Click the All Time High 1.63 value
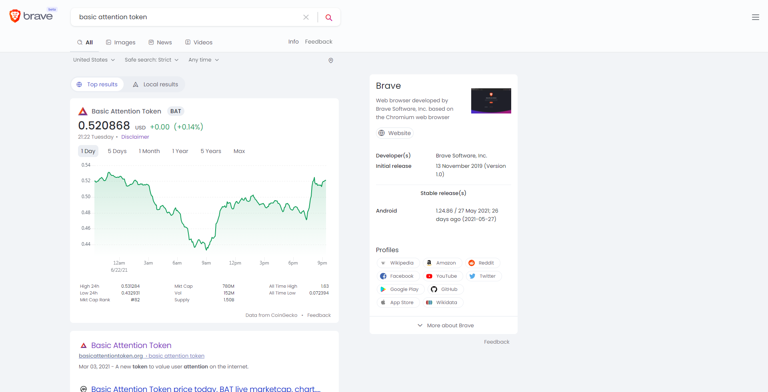The image size is (768, 392). click(x=325, y=286)
